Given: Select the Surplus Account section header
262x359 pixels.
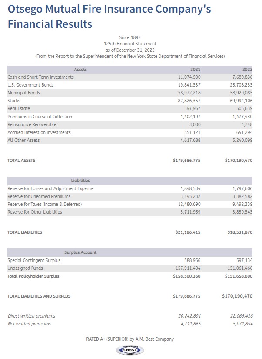Looking at the screenshot, I should [80, 252].
